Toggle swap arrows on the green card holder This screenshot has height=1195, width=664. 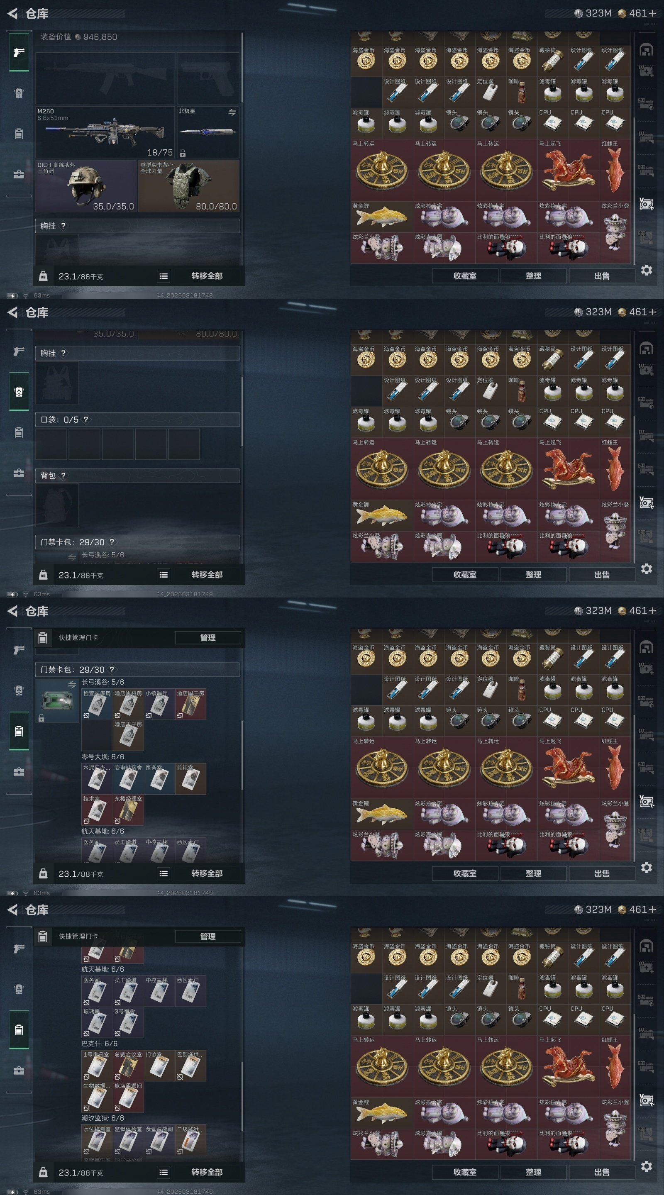coord(72,685)
